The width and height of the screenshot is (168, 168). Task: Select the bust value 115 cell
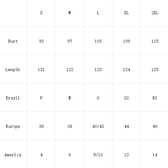pos(154,41)
